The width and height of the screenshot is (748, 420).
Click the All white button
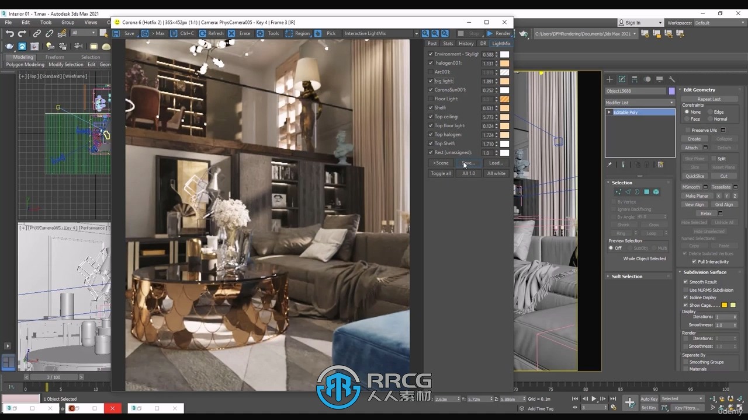point(496,173)
